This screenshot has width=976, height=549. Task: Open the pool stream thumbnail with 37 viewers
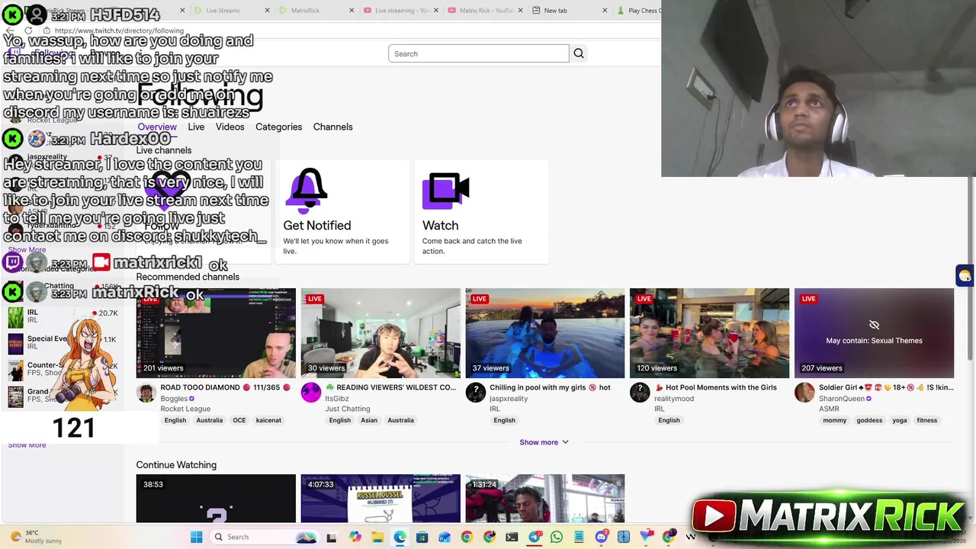point(545,333)
